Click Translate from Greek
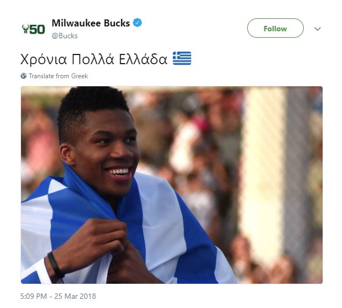Screen dimensions: 342x308 (58, 76)
